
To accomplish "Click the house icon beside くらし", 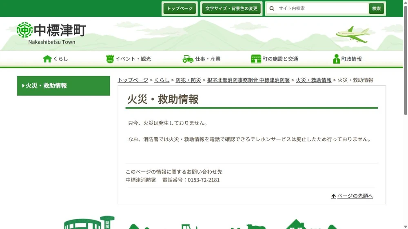I will pos(47,59).
